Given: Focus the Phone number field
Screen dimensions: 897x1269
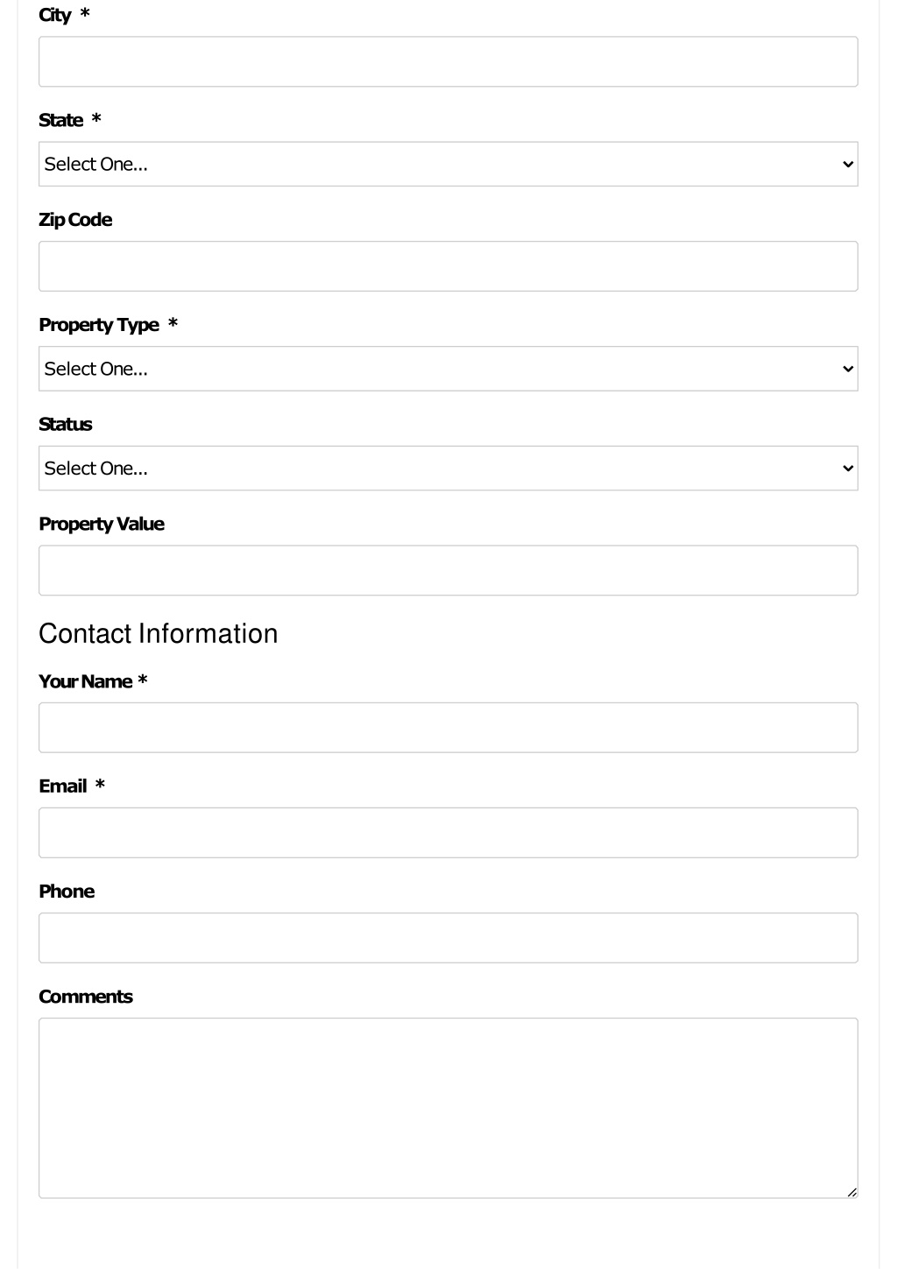Looking at the screenshot, I should tap(448, 938).
